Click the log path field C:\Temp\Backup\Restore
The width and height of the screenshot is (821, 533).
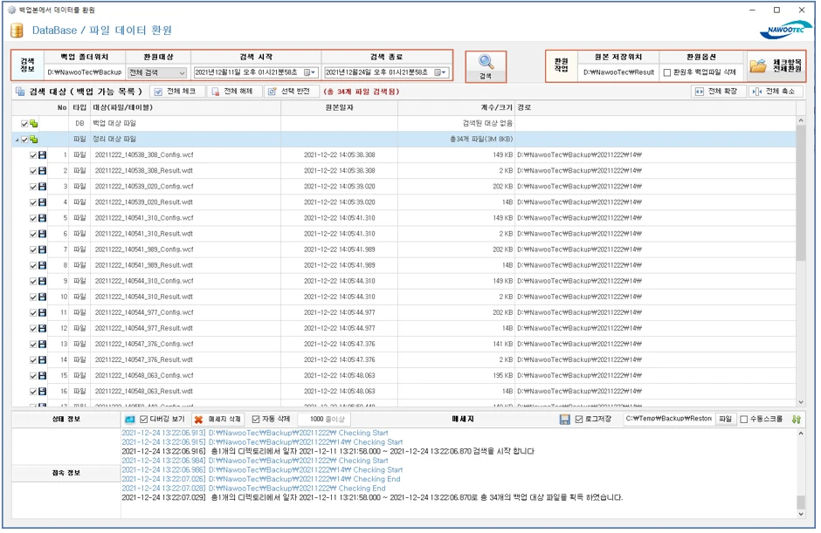(x=669, y=419)
